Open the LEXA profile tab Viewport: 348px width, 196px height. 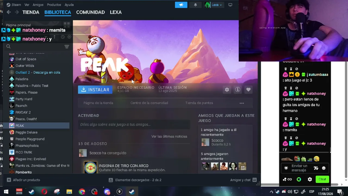pos(116,12)
